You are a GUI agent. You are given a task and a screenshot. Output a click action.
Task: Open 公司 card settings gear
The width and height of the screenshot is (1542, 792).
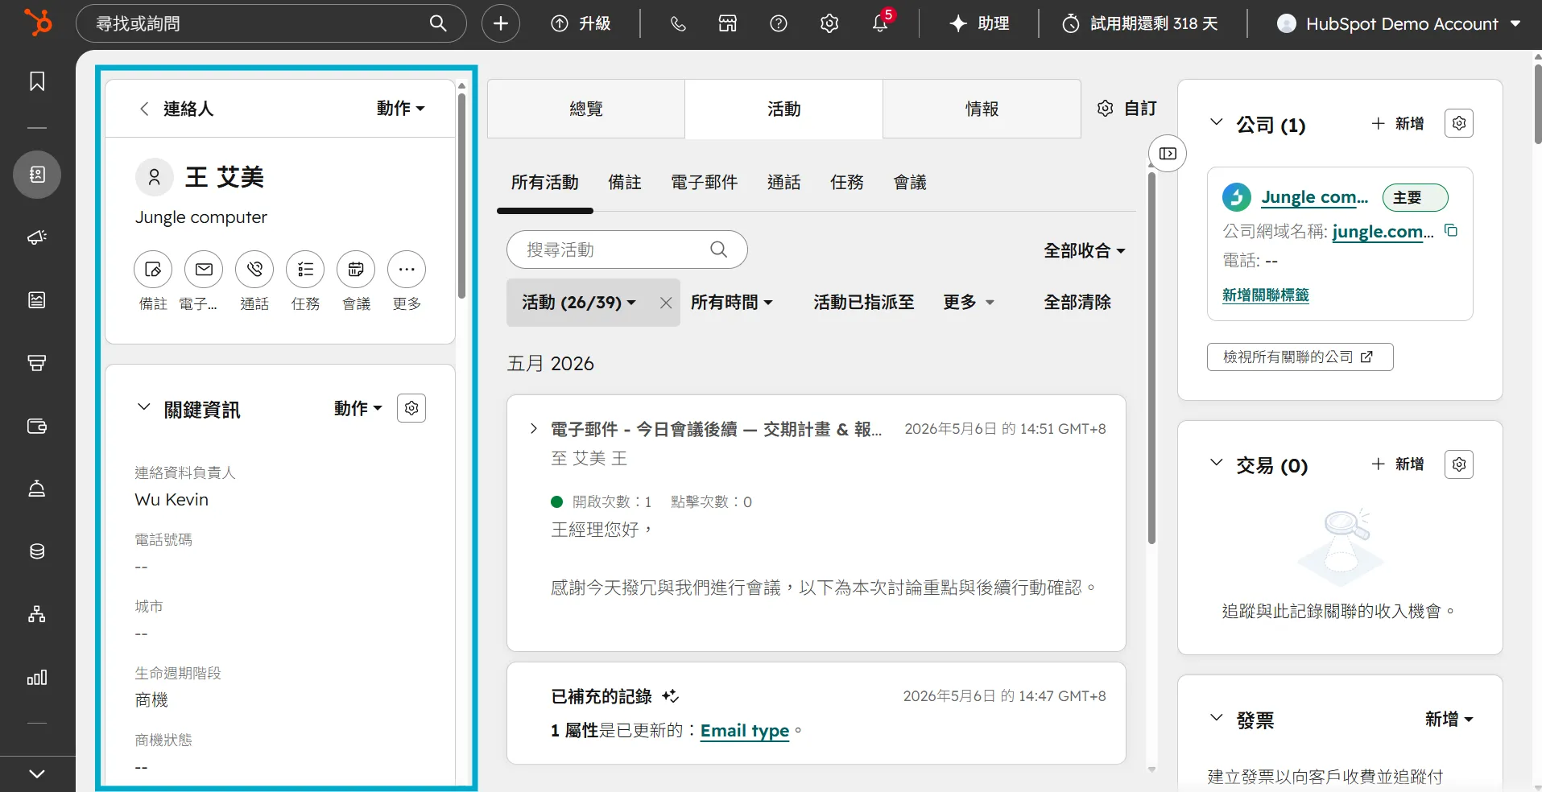tap(1459, 123)
